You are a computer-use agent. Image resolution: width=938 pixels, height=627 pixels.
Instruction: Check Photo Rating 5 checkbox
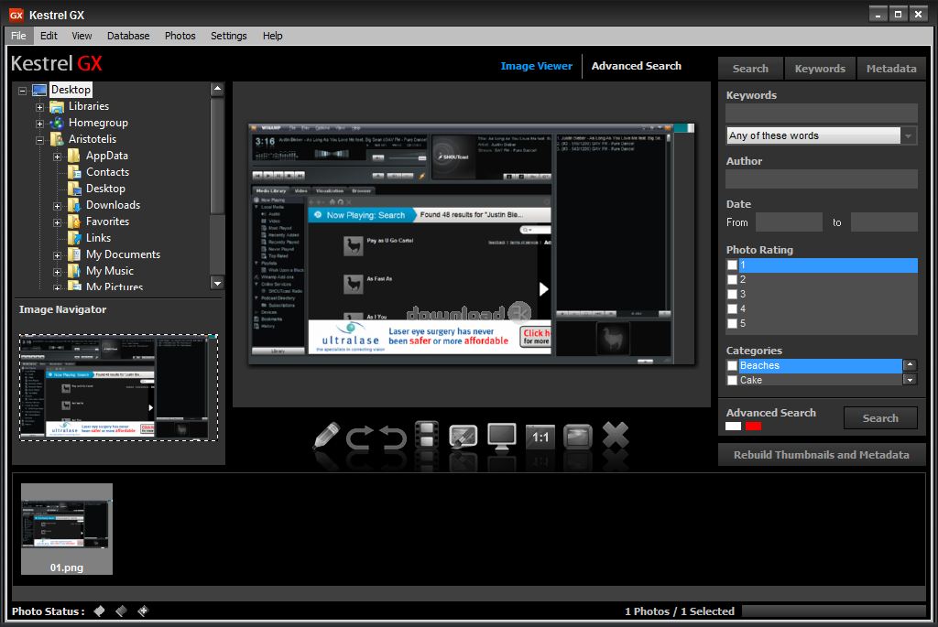[x=732, y=323]
